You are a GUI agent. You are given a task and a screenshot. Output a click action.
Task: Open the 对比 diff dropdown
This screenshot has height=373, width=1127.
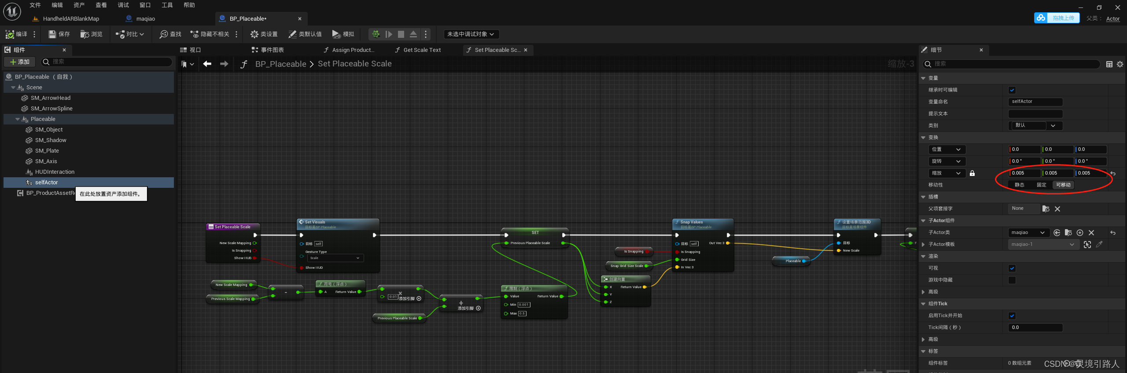130,34
